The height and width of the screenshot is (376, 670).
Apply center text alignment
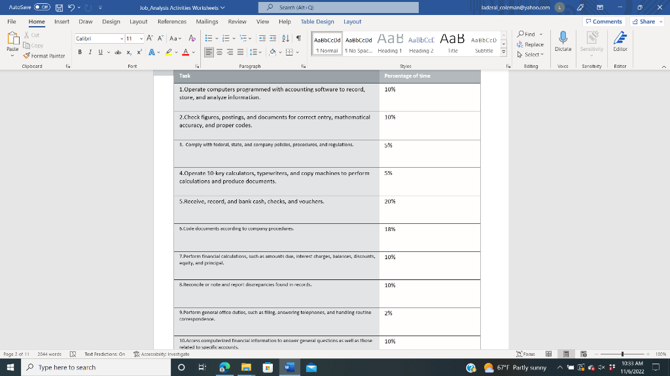[219, 52]
